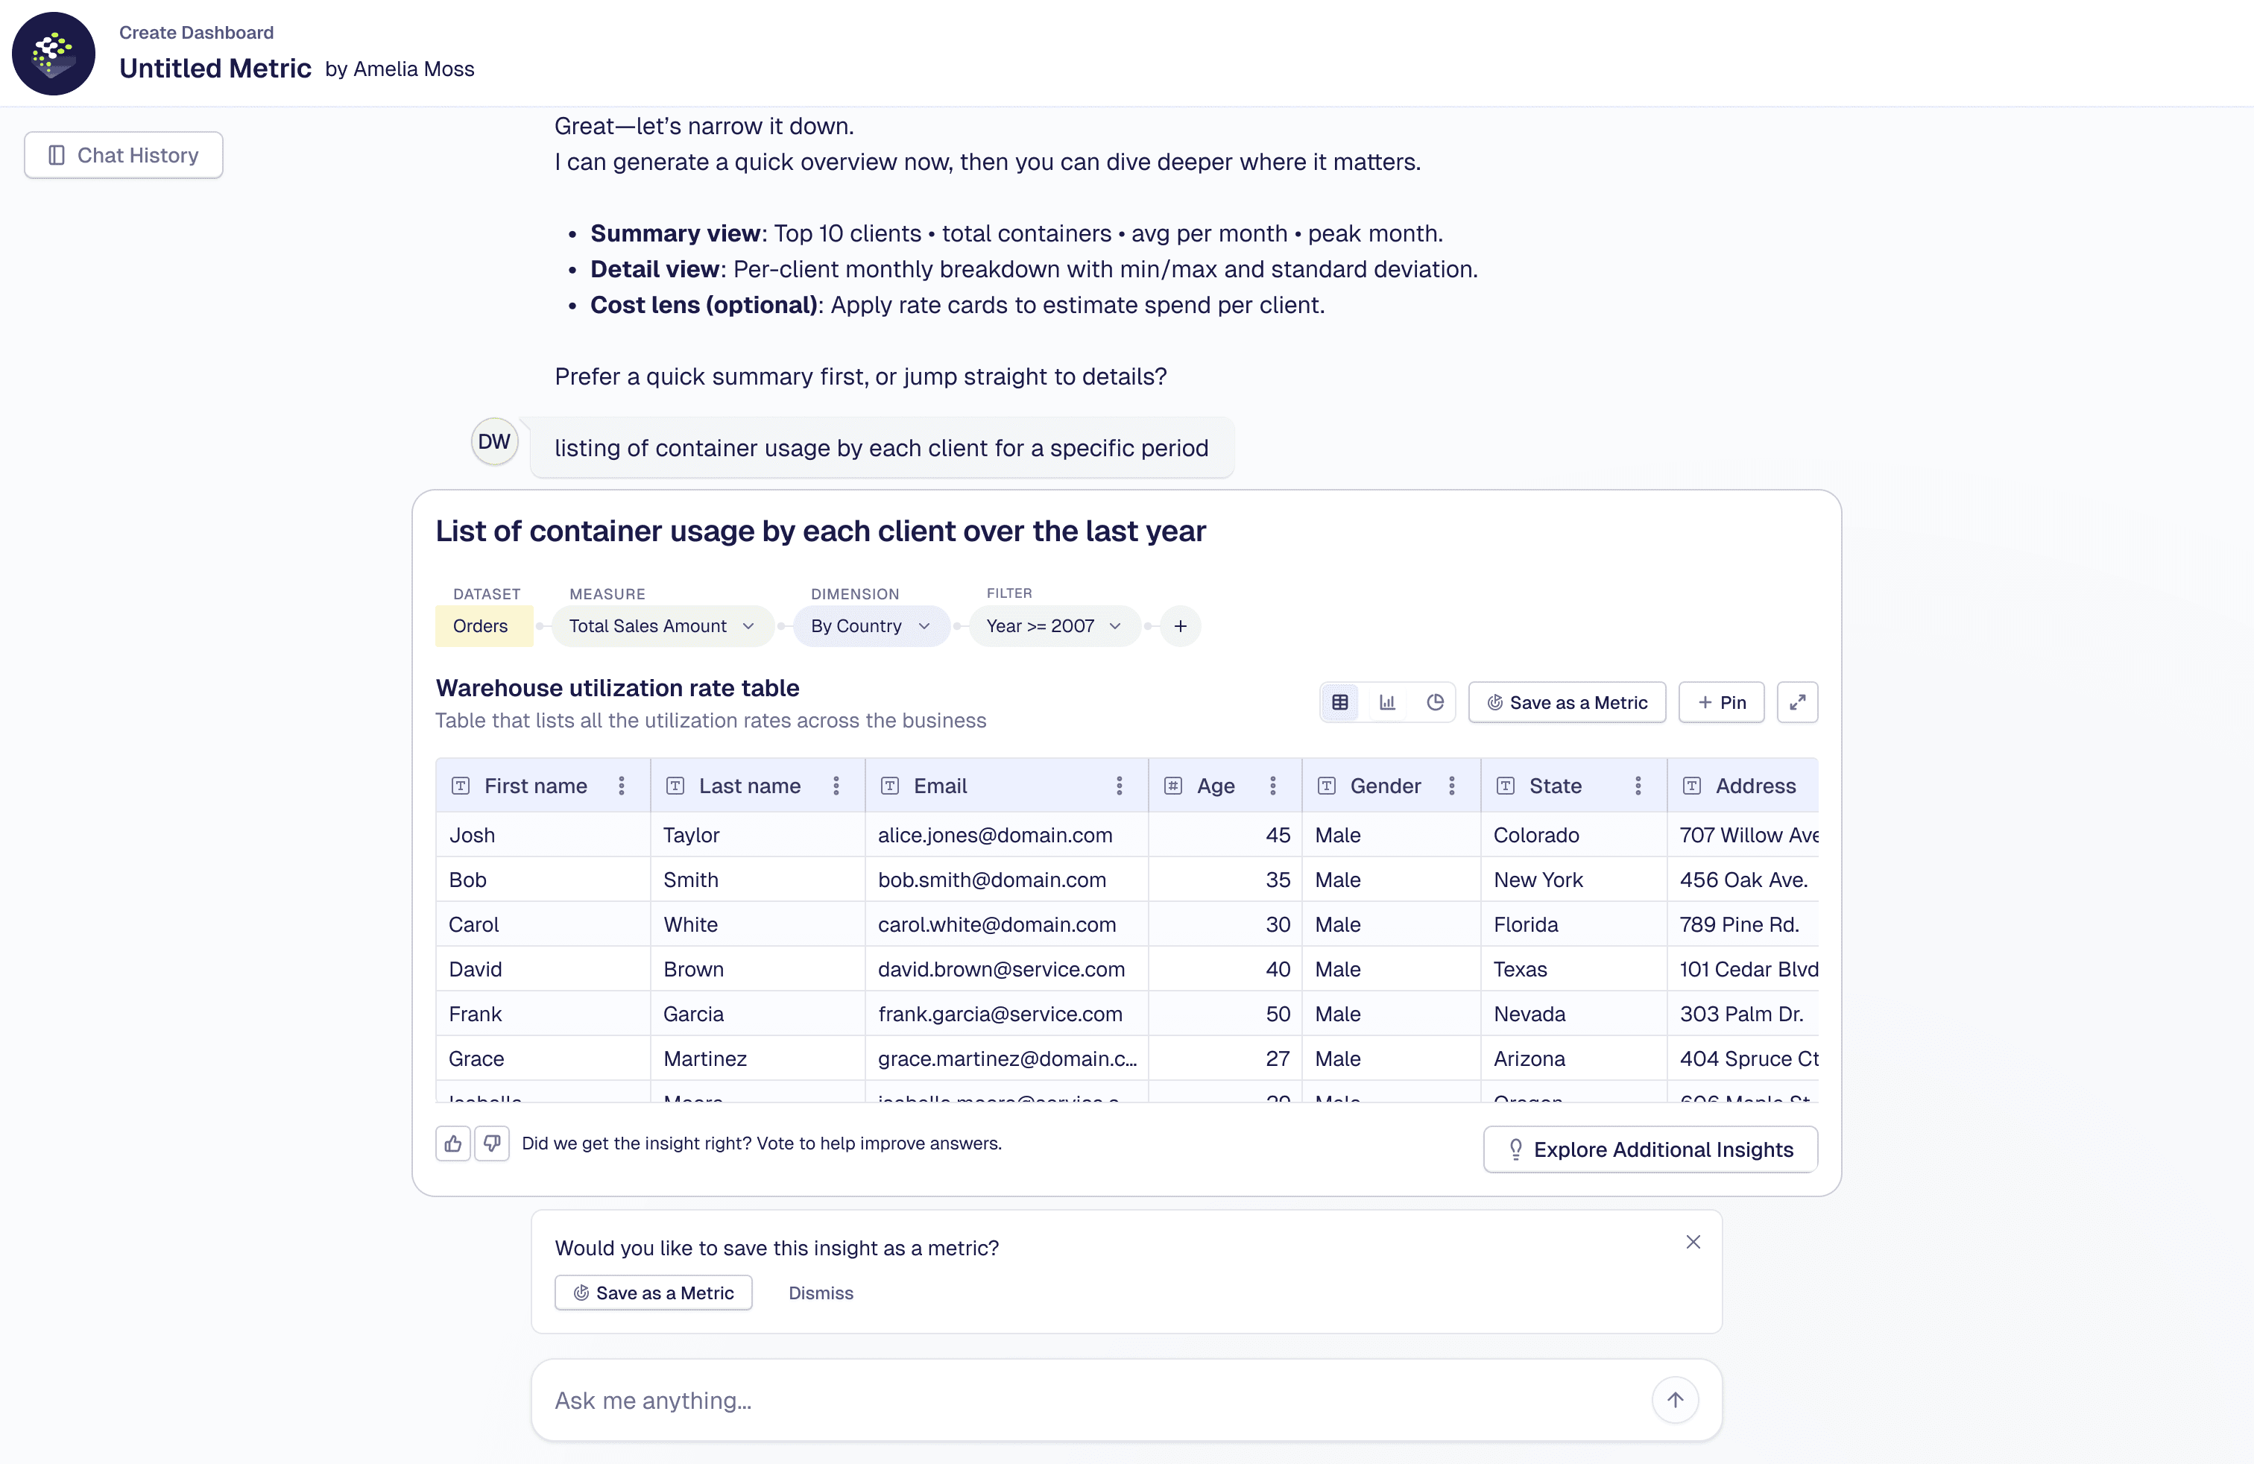The width and height of the screenshot is (2254, 1464).
Task: Click Address column type icon
Action: [x=1691, y=786]
